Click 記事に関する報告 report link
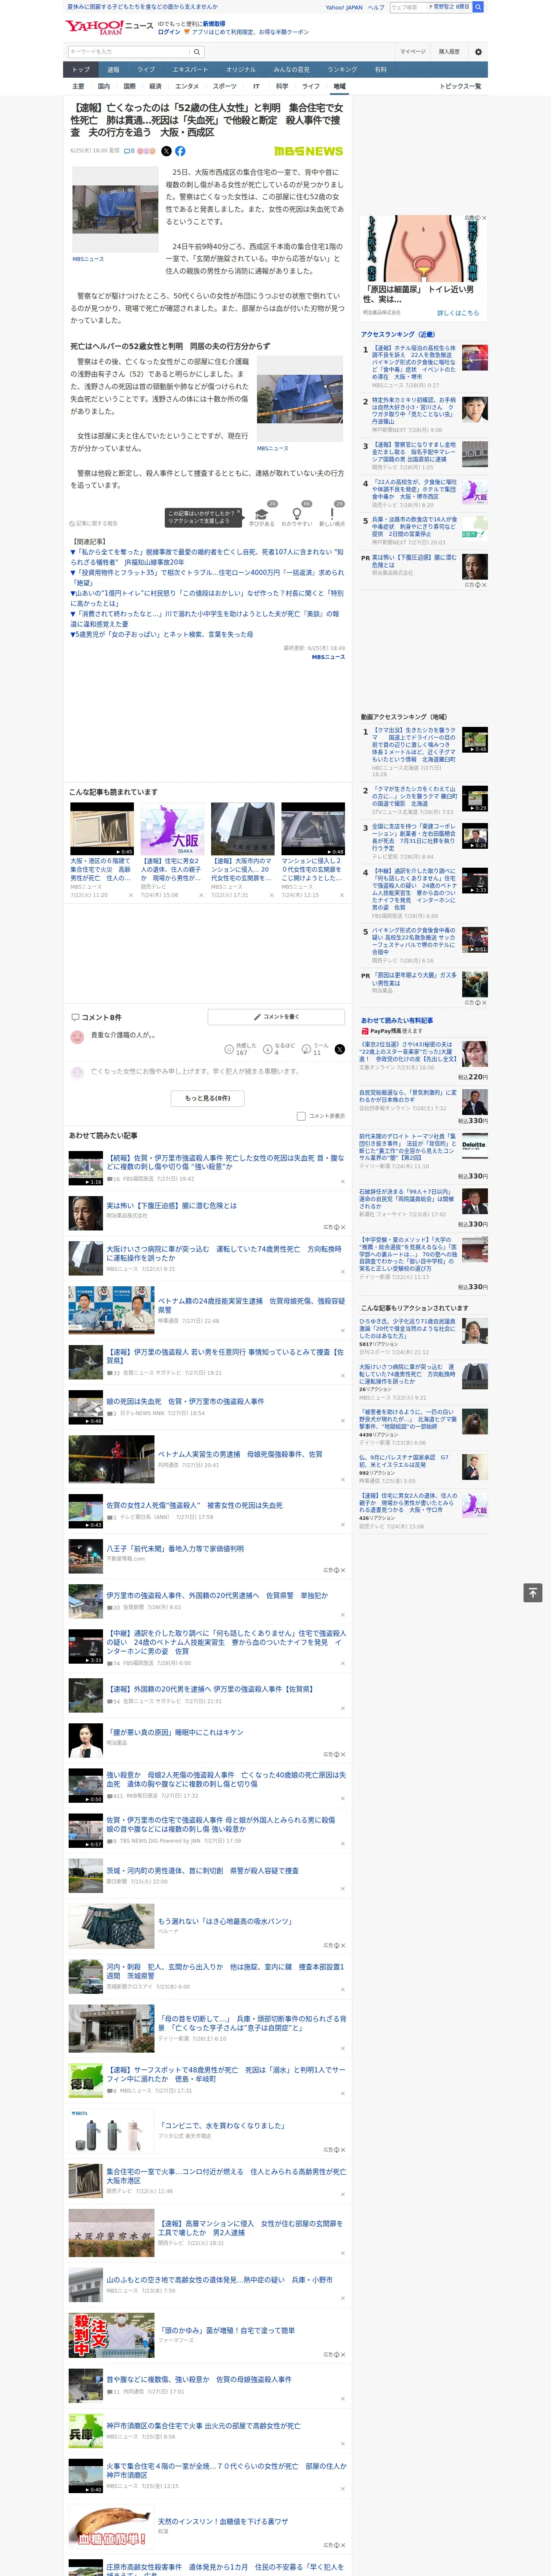The width and height of the screenshot is (551, 2576). tap(94, 523)
